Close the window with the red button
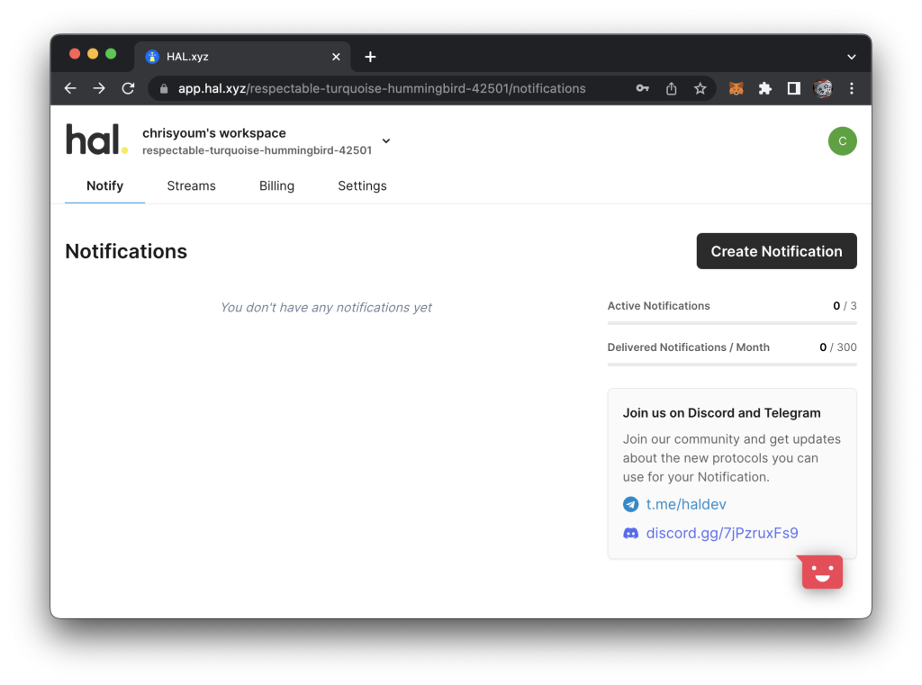This screenshot has height=685, width=922. [75, 54]
